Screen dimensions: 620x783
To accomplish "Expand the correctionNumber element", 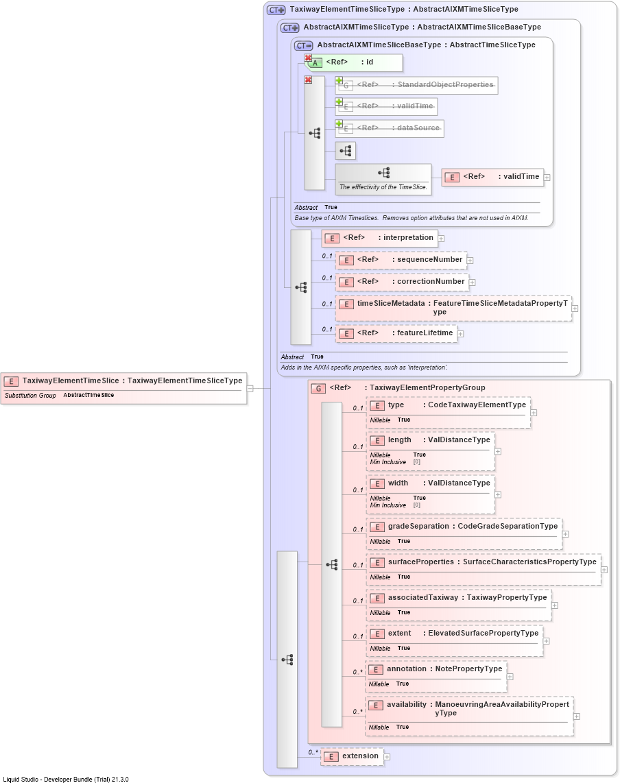I will [472, 282].
